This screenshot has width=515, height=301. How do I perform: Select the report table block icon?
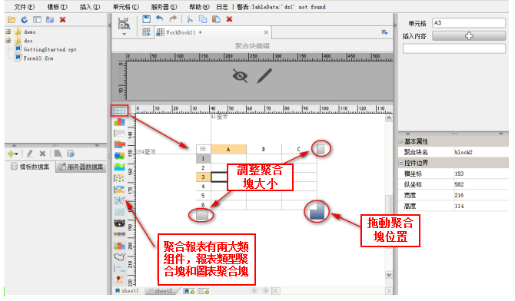coord(120,111)
